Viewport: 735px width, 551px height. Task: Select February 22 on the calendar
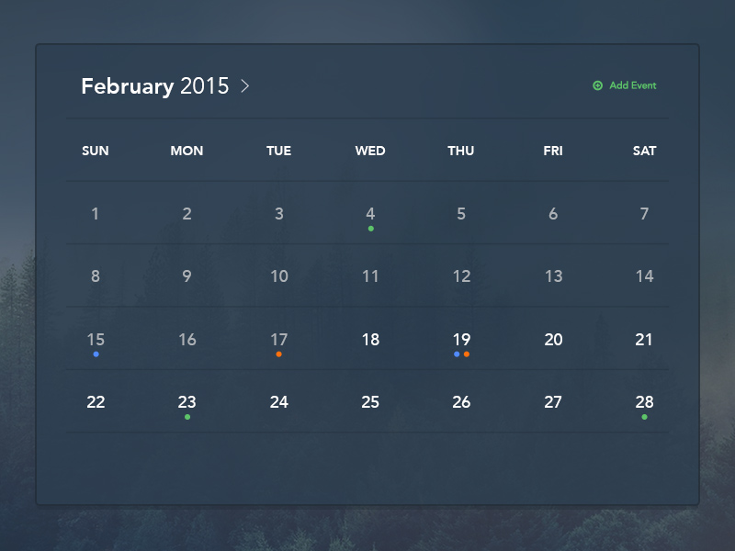[x=95, y=402]
